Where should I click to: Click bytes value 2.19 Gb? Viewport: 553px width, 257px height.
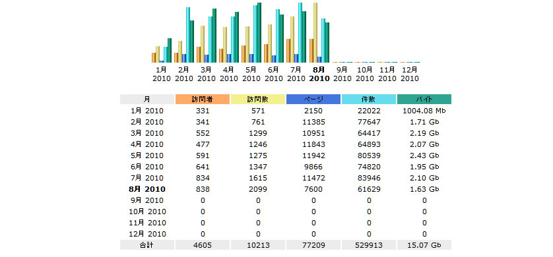point(424,133)
